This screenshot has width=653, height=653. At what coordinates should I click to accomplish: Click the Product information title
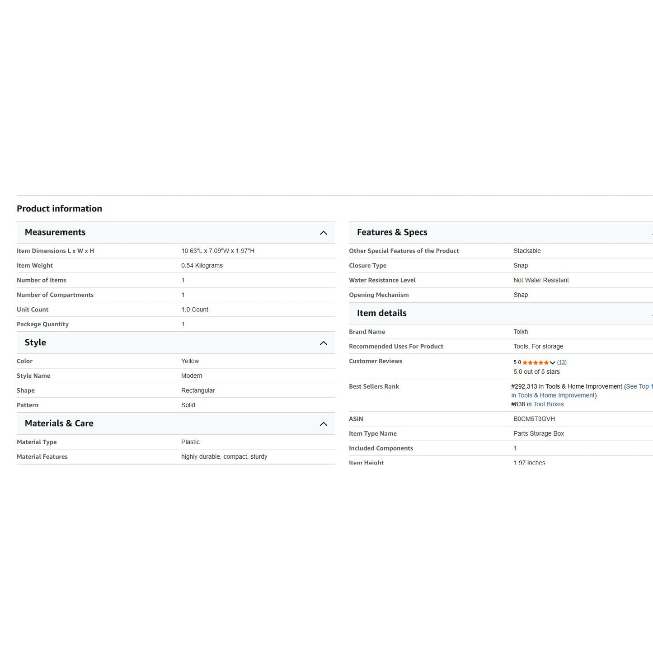tap(59, 208)
